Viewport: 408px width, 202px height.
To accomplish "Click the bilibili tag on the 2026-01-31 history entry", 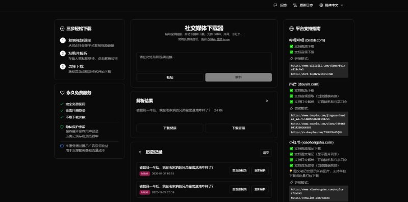I will [145, 173].
